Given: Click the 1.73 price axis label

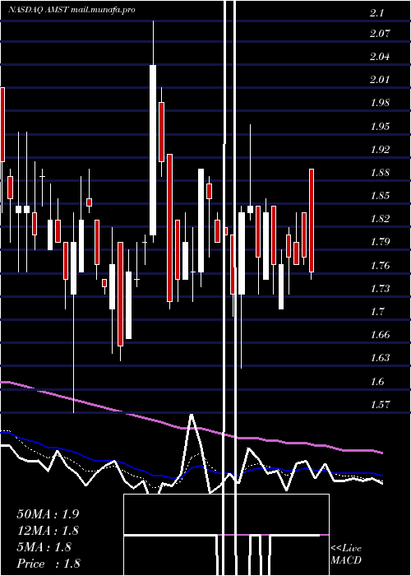Looking at the screenshot, I should point(380,288).
